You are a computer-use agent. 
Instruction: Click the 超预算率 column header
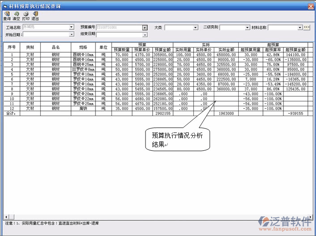tap(273, 50)
